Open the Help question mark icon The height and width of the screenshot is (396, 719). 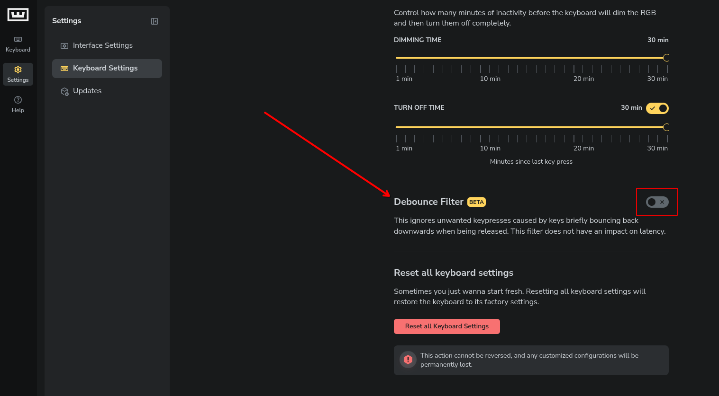(18, 100)
